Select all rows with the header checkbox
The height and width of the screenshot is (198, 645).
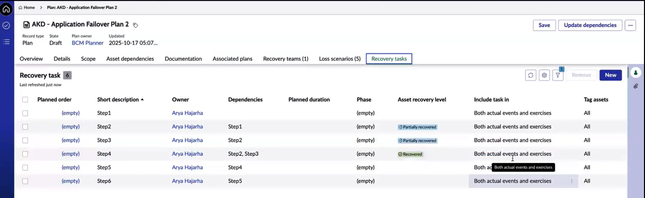click(x=25, y=99)
